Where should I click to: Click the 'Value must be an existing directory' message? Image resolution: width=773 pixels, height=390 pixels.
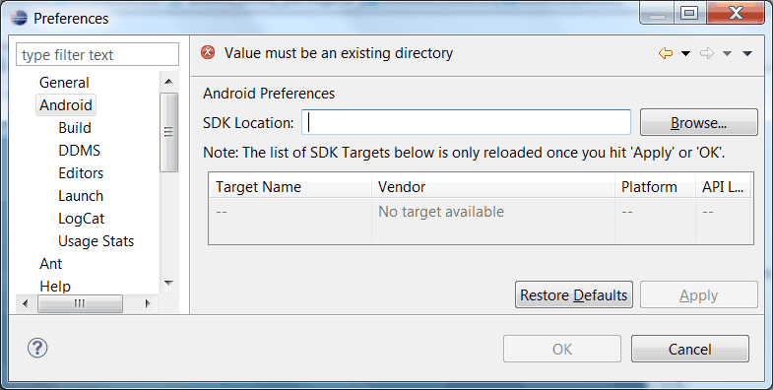tap(339, 53)
